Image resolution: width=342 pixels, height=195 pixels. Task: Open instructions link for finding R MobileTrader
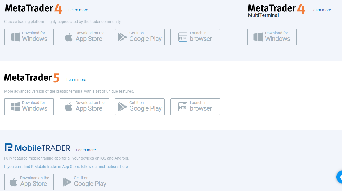pyautogui.click(x=66, y=167)
